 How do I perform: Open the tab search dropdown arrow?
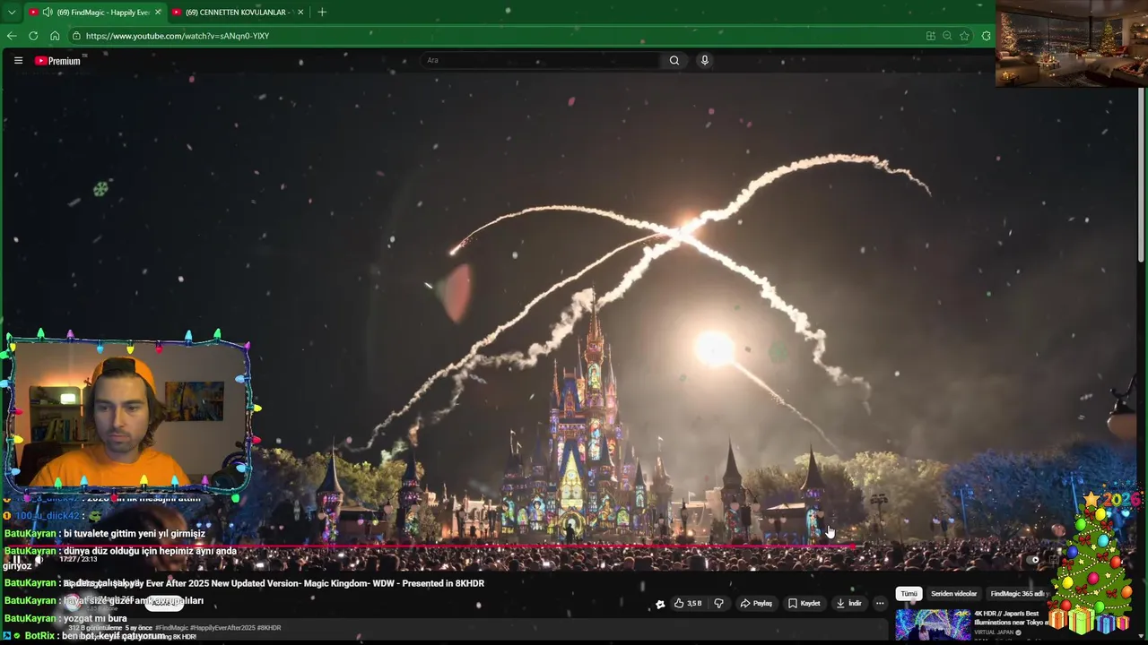coord(12,12)
